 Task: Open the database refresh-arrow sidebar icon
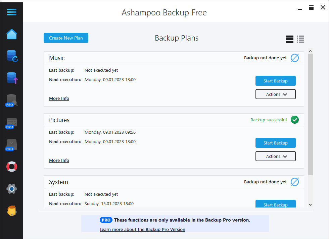12,56
